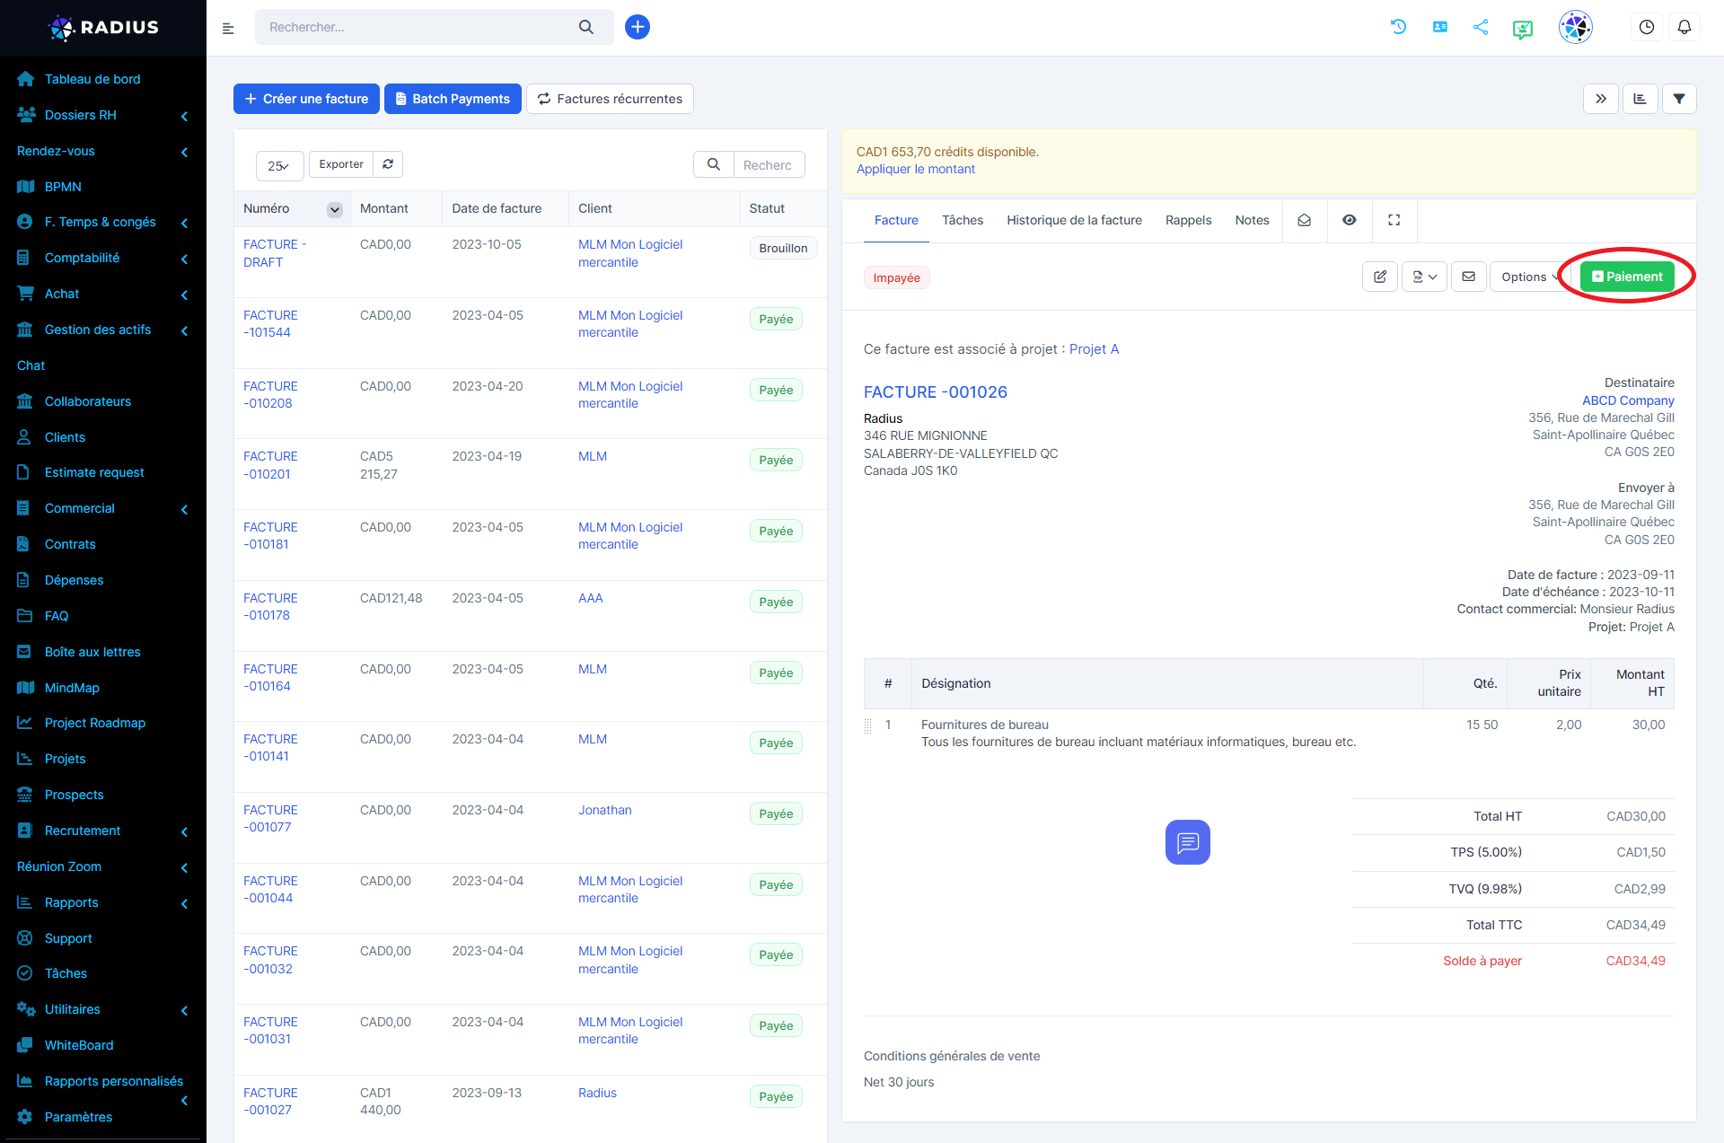This screenshot has height=1143, width=1724.
Task: Open the history clock-arrow icon
Action: tap(1398, 27)
